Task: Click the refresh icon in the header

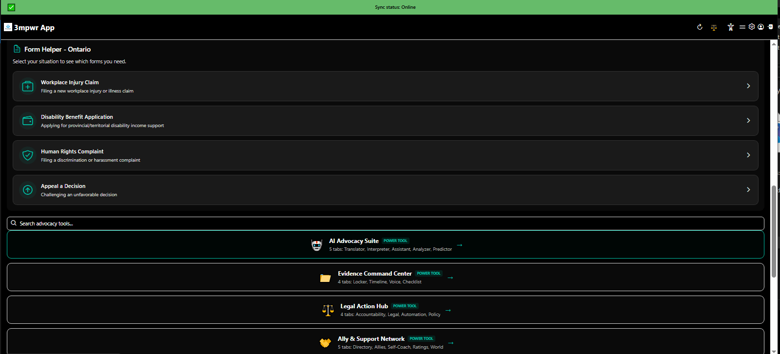Action: coord(700,27)
